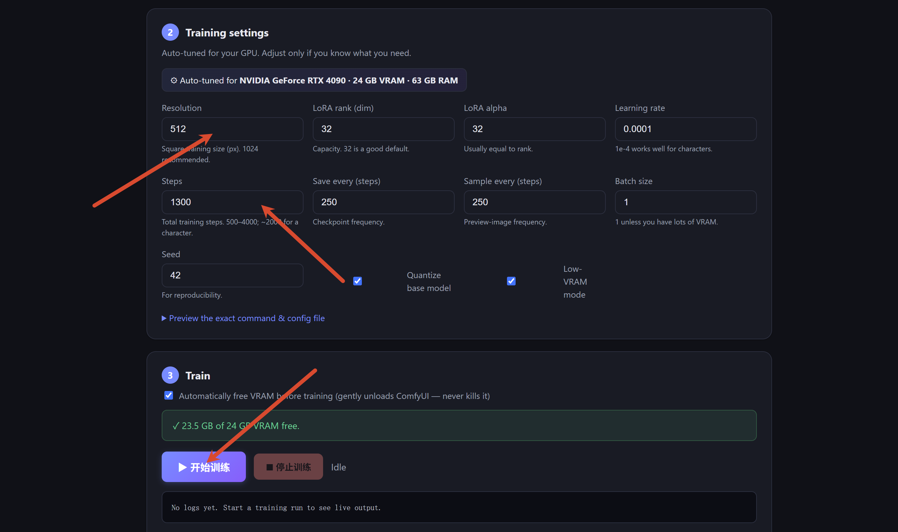Disable the Low-VRAM mode checkbox
The width and height of the screenshot is (898, 532).
(x=511, y=281)
